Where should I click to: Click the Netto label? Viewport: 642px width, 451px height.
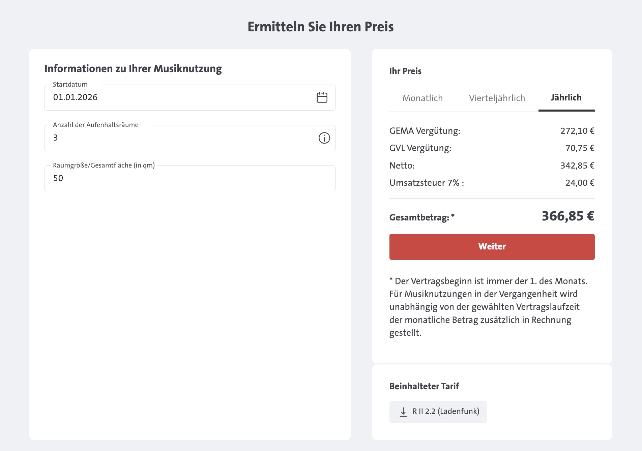coord(402,166)
